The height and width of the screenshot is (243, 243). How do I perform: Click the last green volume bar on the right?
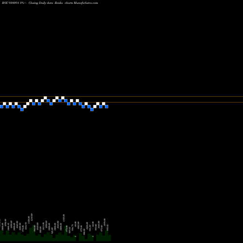pyautogui.click(x=109, y=238)
